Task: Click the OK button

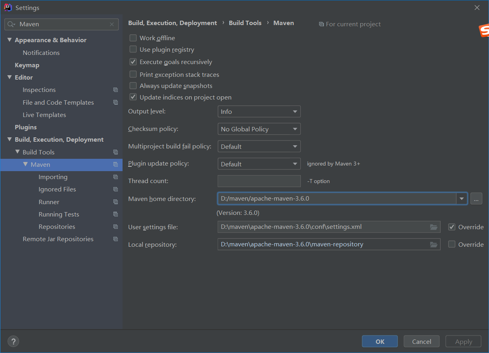Action: [380, 341]
